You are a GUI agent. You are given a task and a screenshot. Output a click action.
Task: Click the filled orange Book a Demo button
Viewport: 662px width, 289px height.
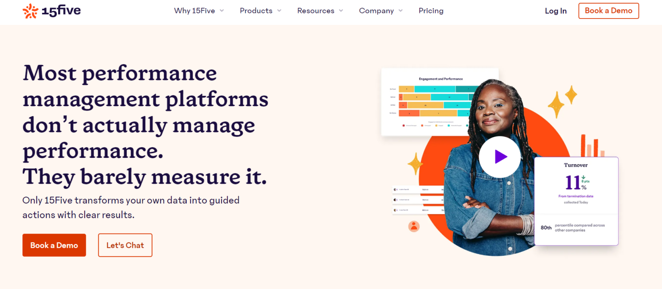pos(54,245)
